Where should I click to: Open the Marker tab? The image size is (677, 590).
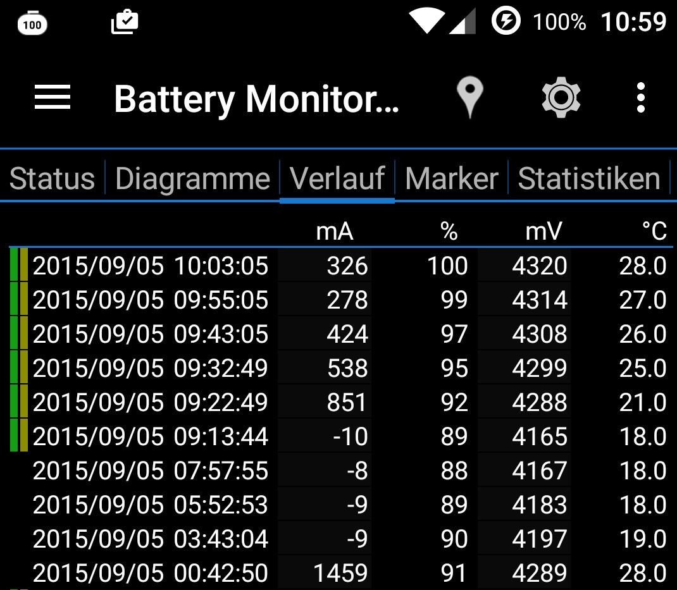pyautogui.click(x=452, y=179)
